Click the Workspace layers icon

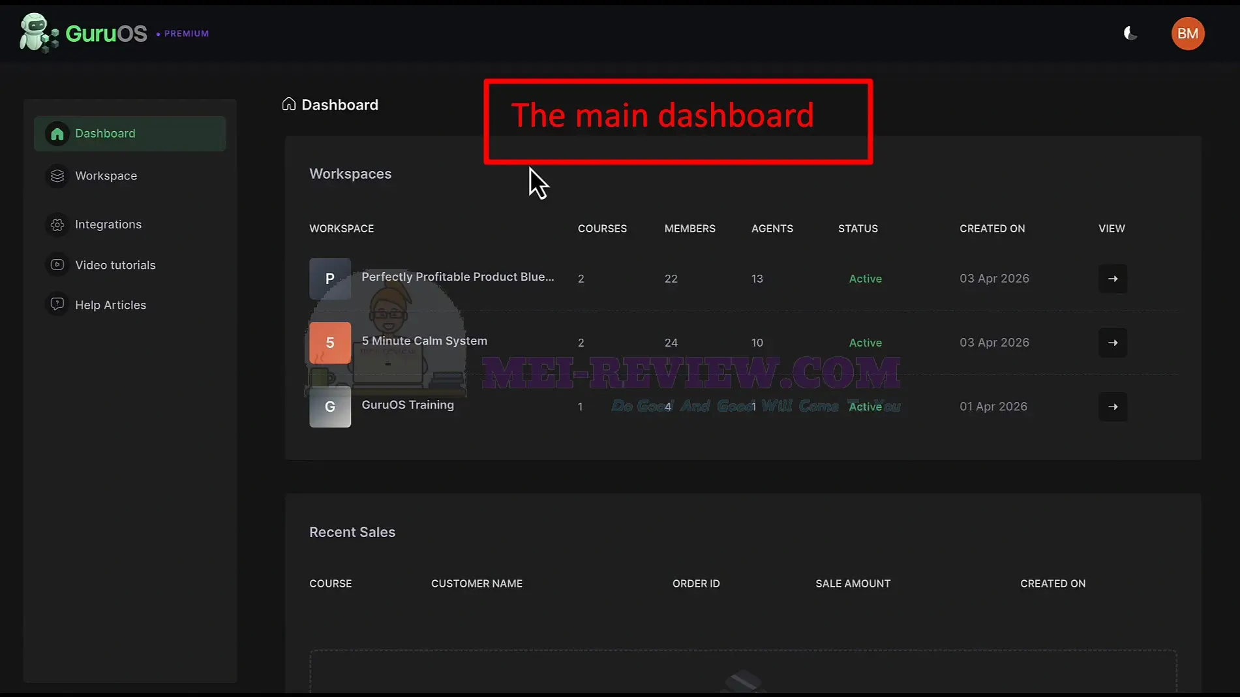pos(57,176)
